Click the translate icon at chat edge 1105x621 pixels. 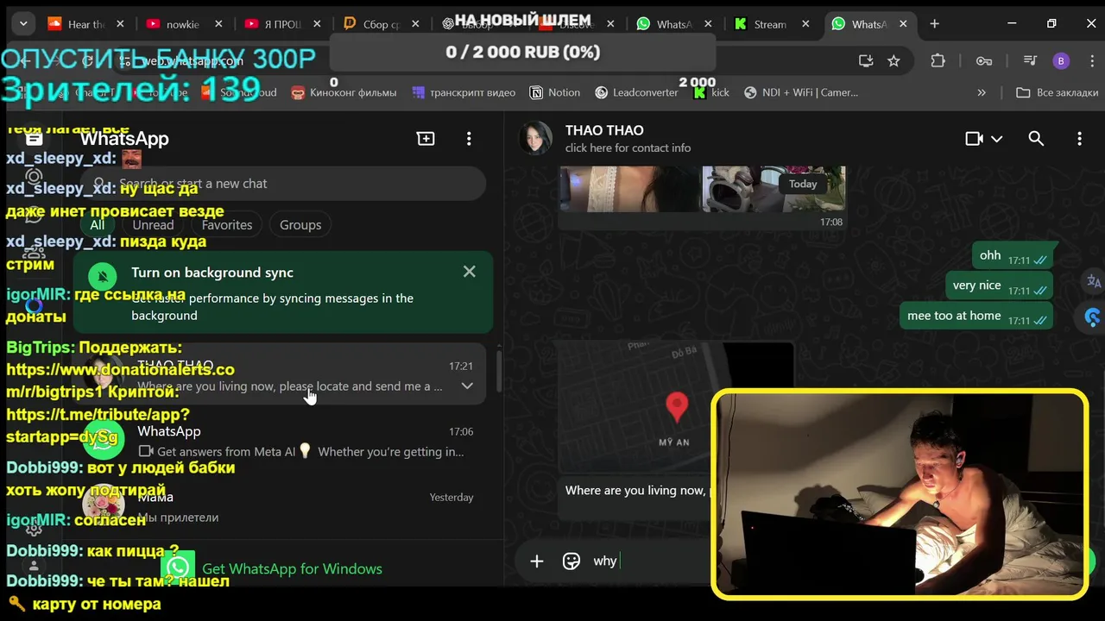point(1094,281)
